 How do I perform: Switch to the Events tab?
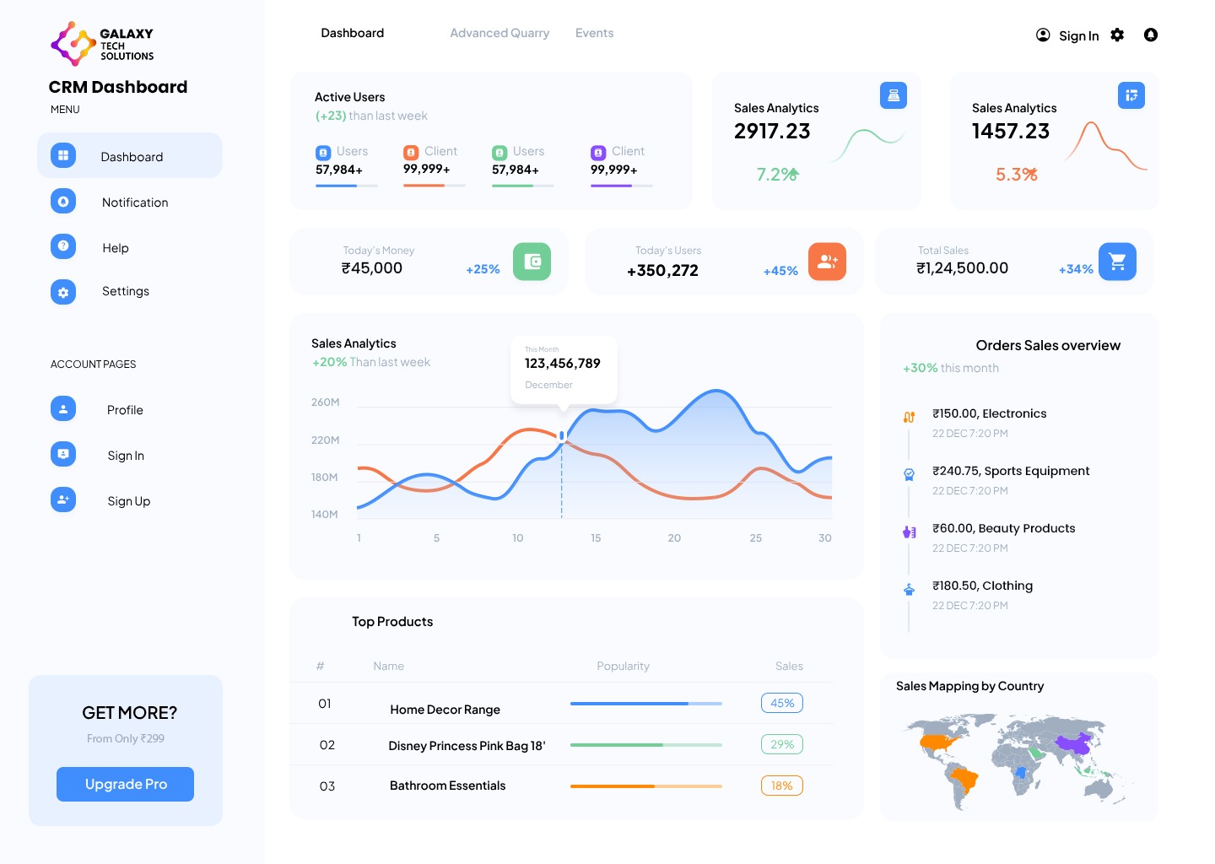[594, 33]
